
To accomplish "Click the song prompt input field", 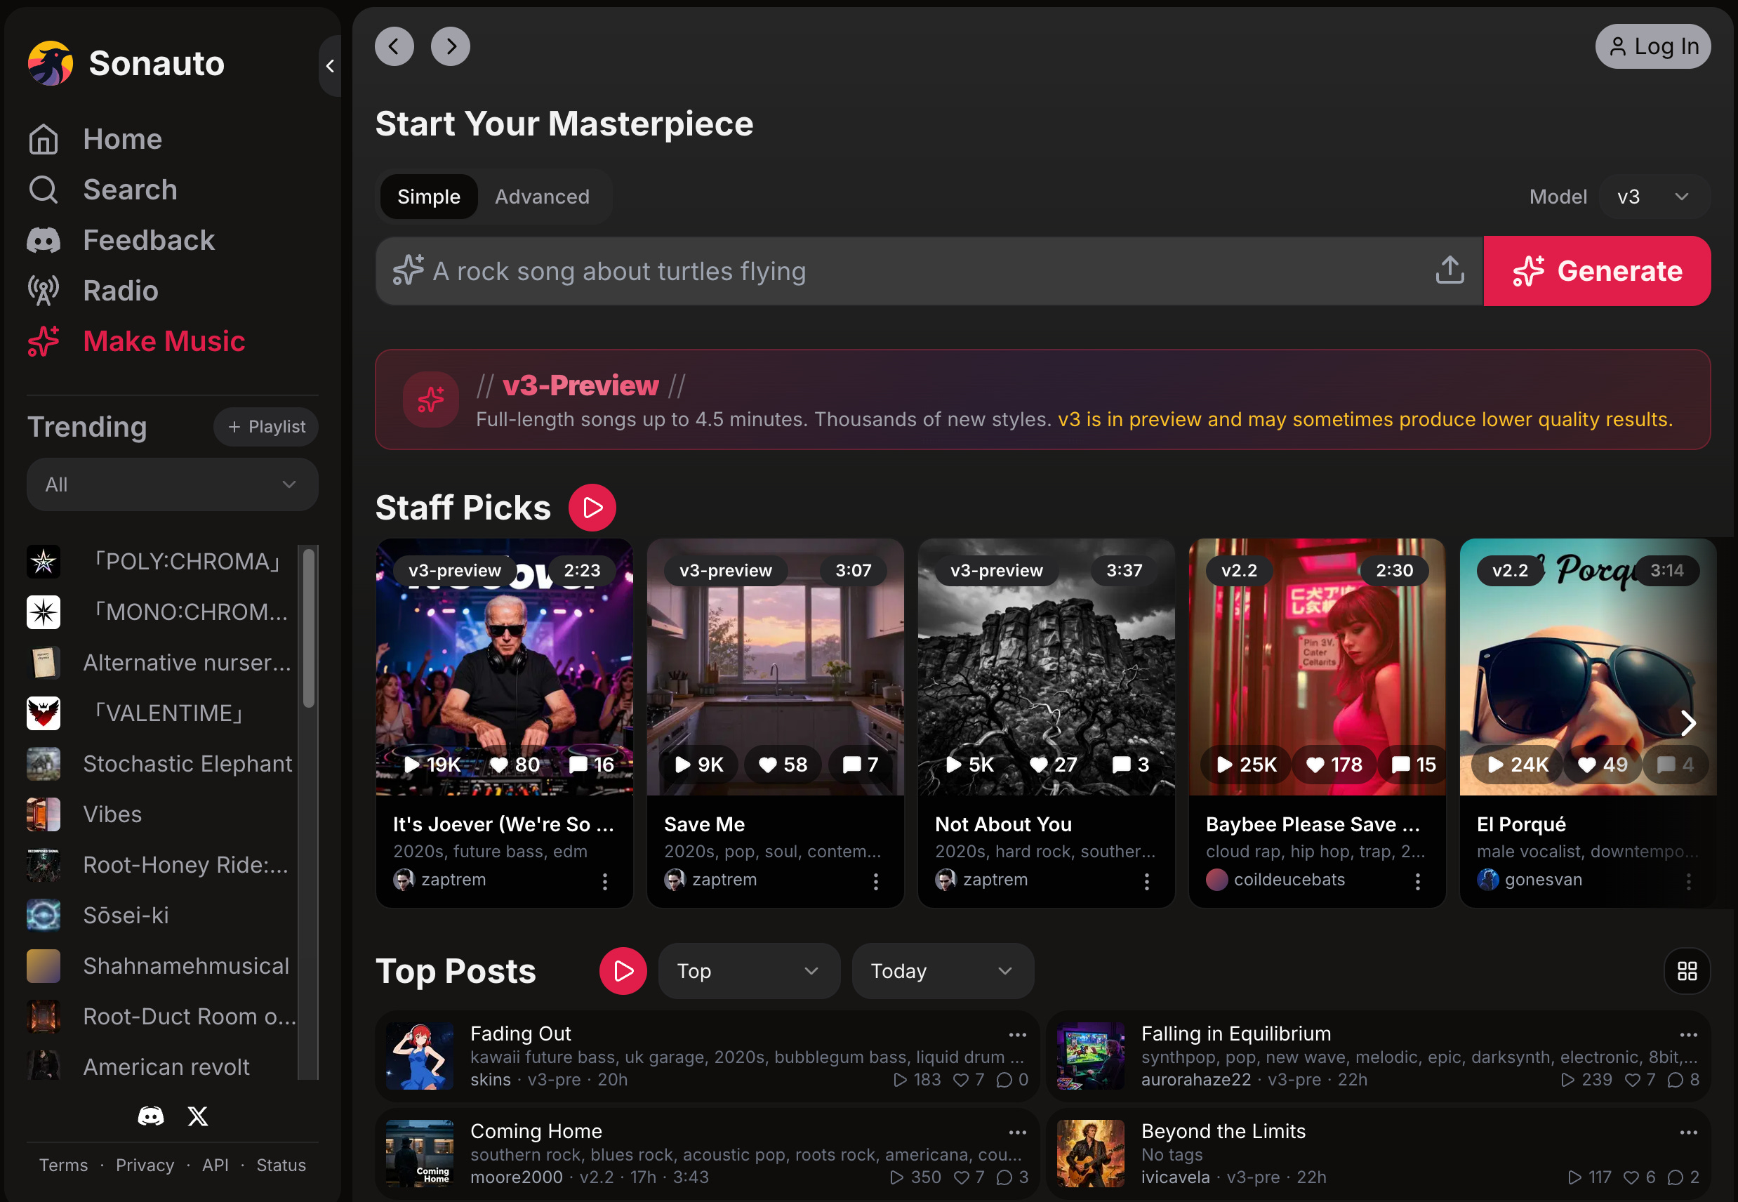I will pyautogui.click(x=903, y=271).
